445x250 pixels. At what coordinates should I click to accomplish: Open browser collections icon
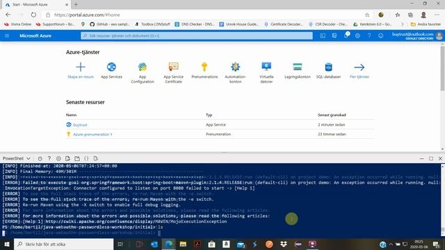pyautogui.click(x=410, y=15)
